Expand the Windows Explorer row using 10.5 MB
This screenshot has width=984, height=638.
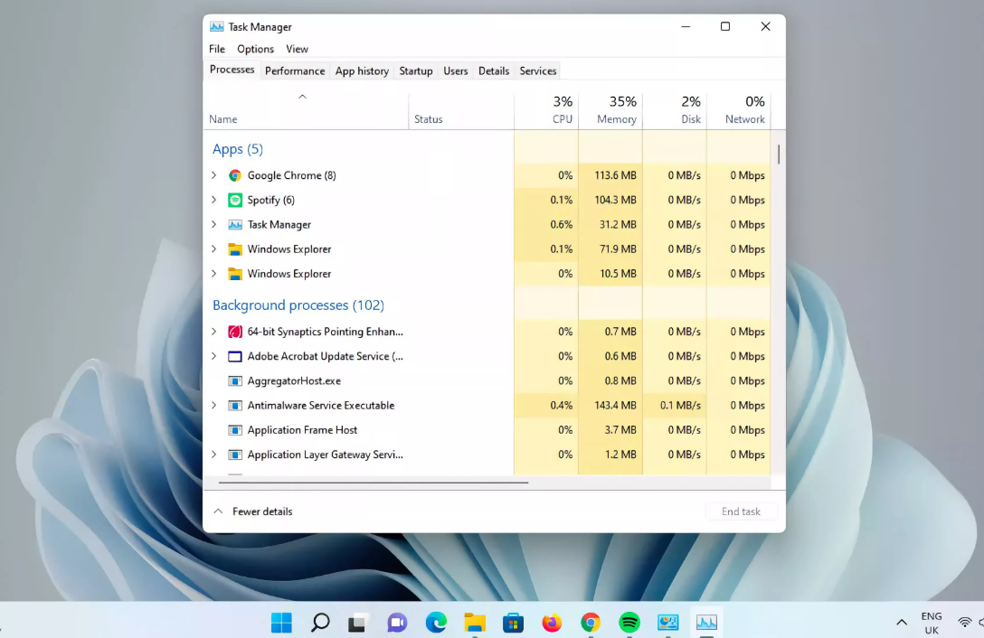coord(214,274)
